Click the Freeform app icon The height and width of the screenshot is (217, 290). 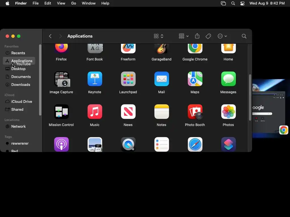pos(128,49)
